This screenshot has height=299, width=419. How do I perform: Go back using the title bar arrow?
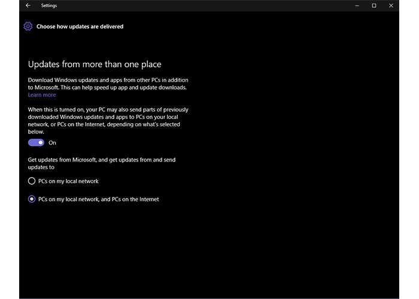click(28, 5)
